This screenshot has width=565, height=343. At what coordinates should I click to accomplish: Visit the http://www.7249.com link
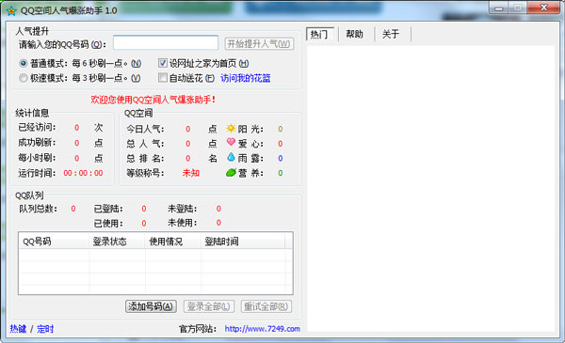262,329
